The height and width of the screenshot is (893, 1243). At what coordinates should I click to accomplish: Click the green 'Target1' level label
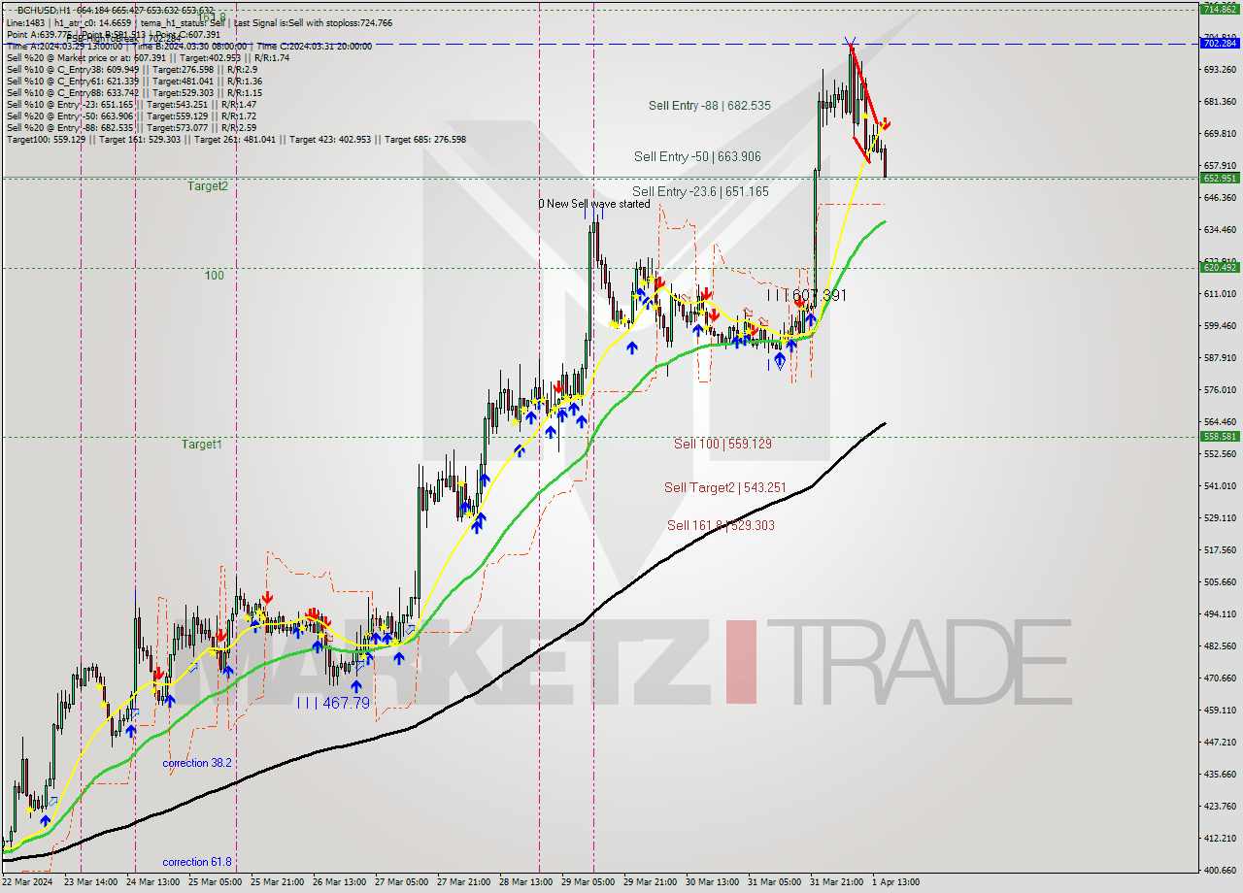202,444
